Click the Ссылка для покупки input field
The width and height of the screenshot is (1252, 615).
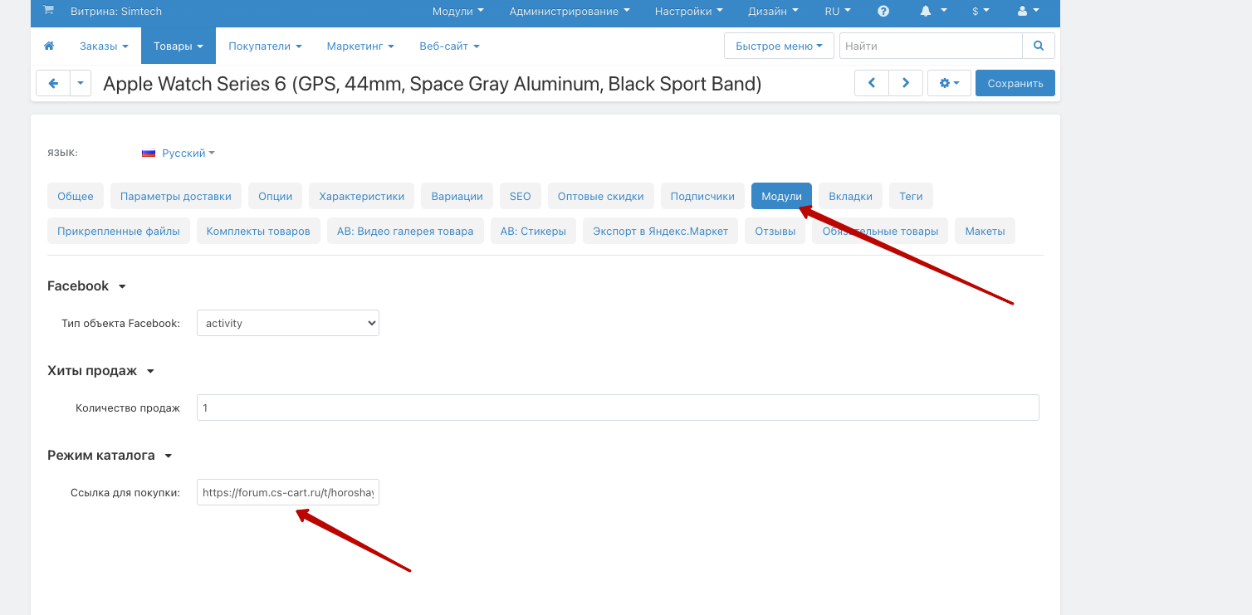pyautogui.click(x=287, y=492)
